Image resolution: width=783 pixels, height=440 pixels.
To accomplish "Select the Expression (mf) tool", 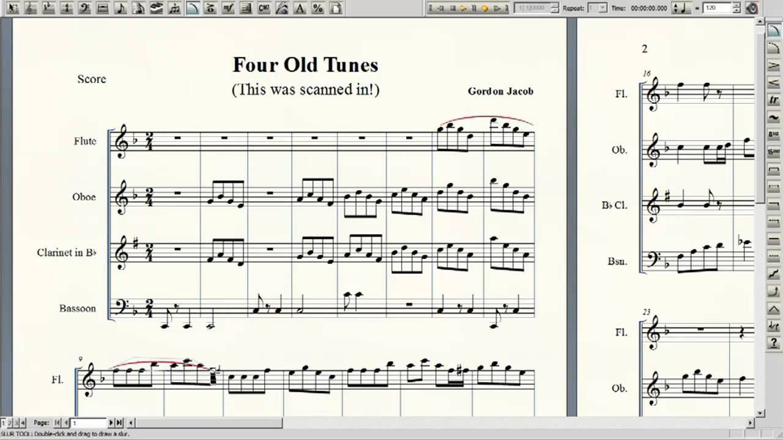I will (x=228, y=8).
